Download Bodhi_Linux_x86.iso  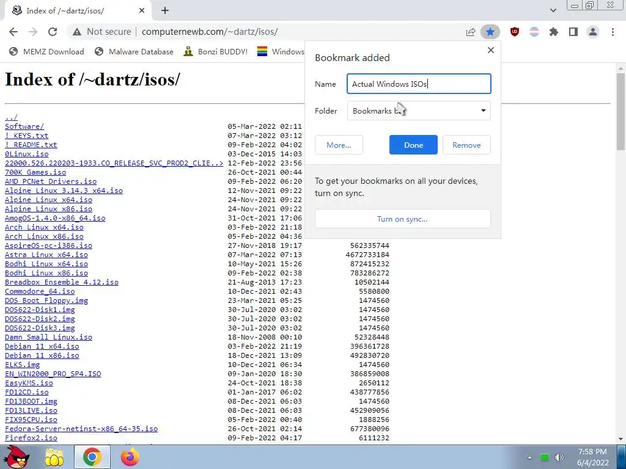(x=46, y=273)
